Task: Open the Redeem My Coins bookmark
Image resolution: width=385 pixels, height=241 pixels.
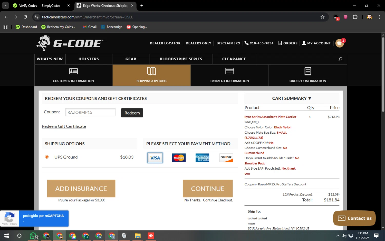Action: (x=58, y=27)
